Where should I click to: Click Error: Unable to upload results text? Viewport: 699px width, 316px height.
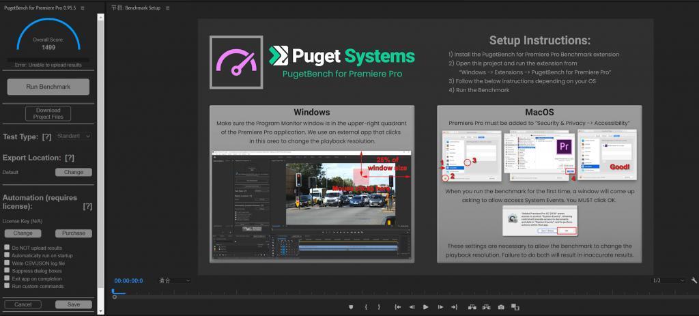pyautogui.click(x=48, y=65)
